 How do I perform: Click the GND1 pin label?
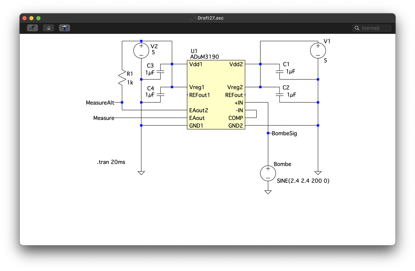click(196, 126)
